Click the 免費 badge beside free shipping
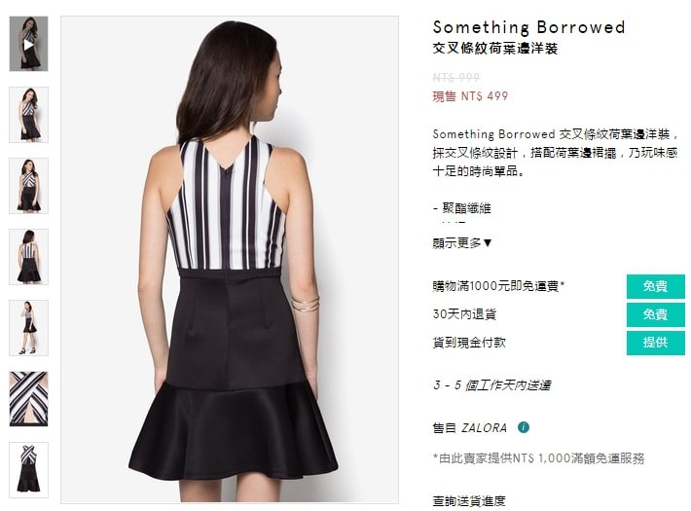 click(x=655, y=286)
